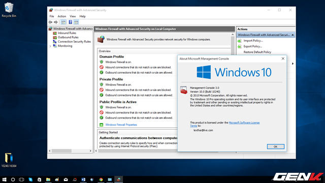325x183 pixels.
Task: Click Export Policy green icon
Action: point(240,46)
